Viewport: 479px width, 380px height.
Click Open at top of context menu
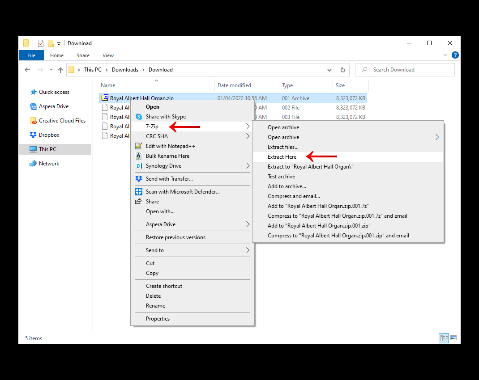192,107
